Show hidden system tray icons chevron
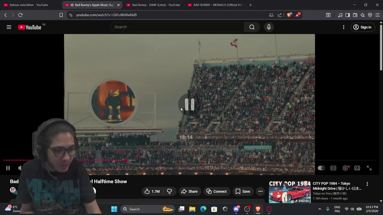Image resolution: width=383 pixels, height=215 pixels. tap(320, 209)
